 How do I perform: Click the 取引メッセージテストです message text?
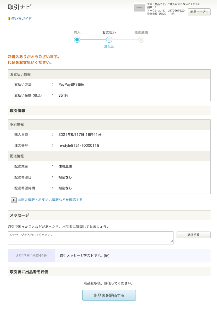click(x=85, y=256)
